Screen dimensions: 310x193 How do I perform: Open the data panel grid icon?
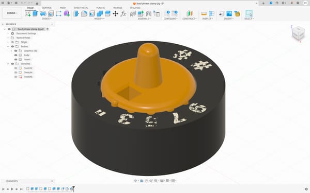click(3, 3)
